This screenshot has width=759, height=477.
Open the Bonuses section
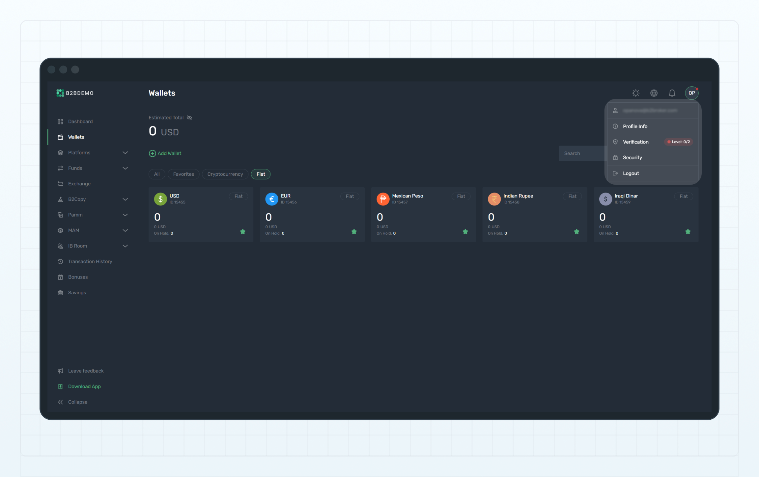coord(78,277)
